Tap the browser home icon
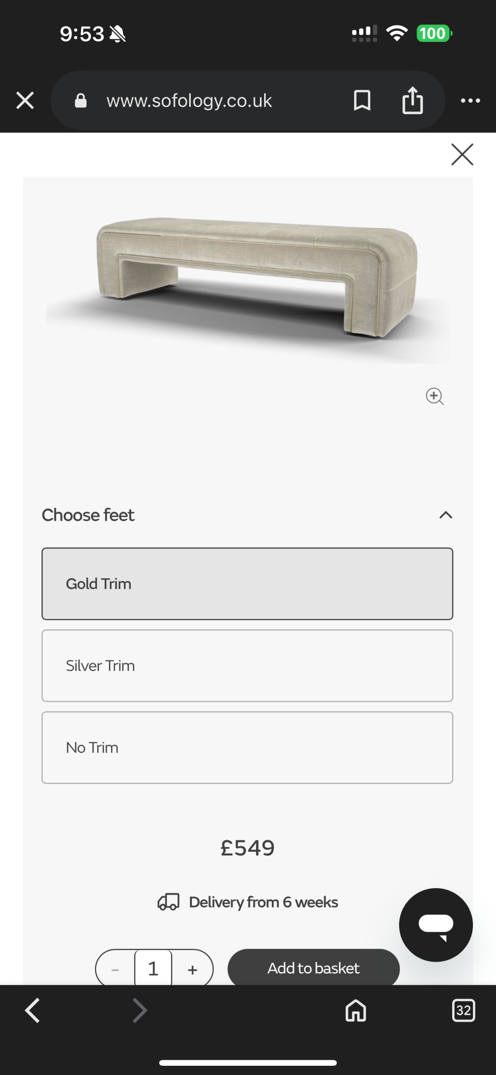Viewport: 496px width, 1075px height. point(356,1010)
